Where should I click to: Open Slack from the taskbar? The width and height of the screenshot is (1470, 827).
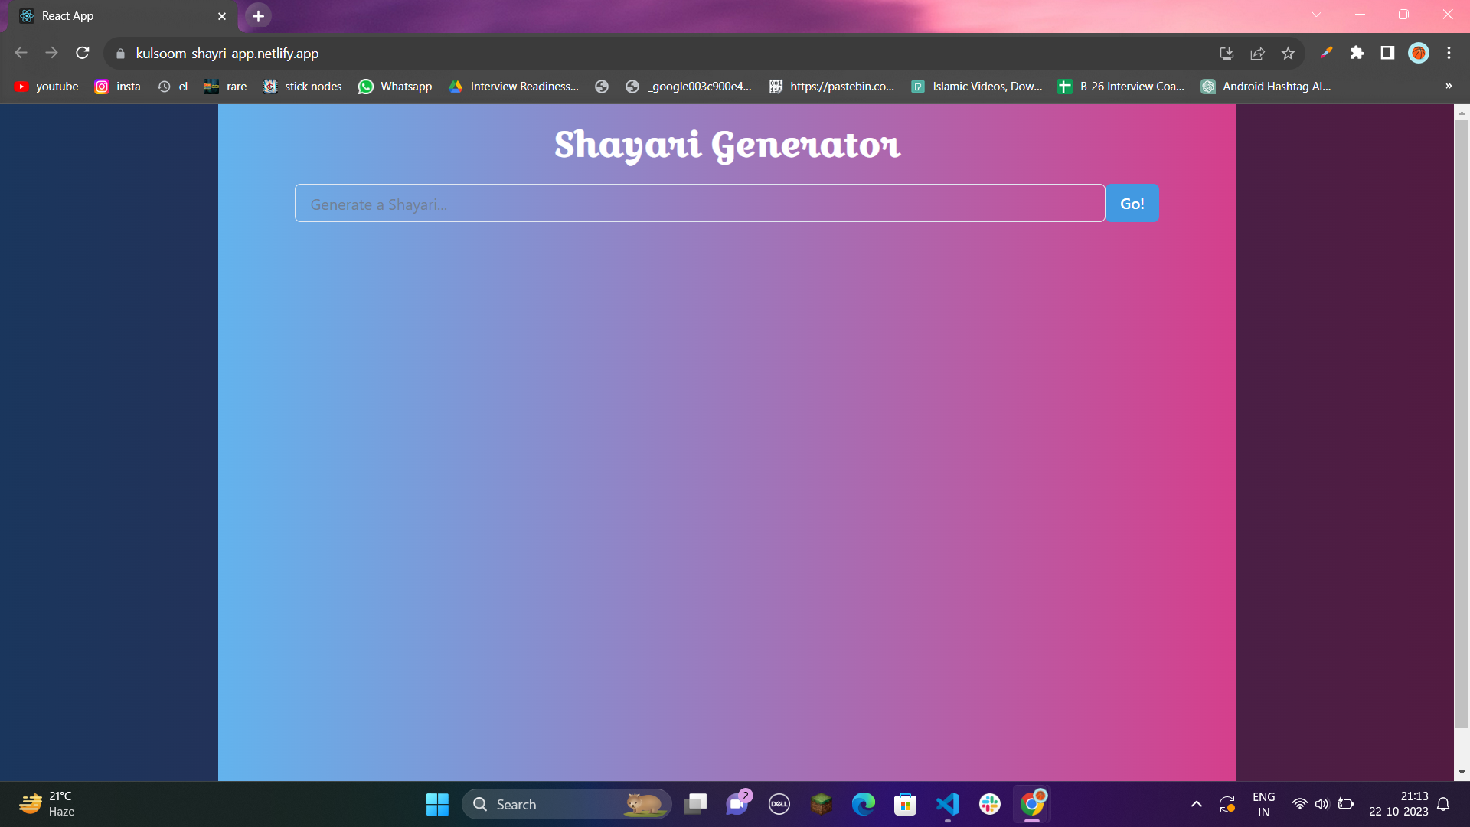pos(989,804)
